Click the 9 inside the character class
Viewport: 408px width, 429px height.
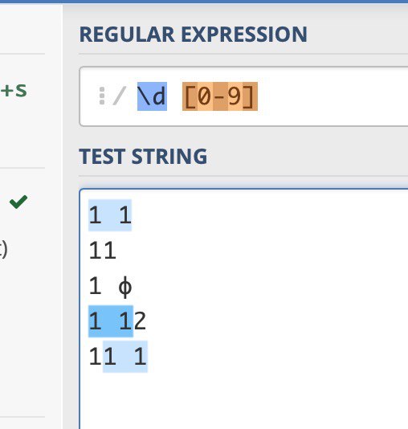click(x=235, y=96)
